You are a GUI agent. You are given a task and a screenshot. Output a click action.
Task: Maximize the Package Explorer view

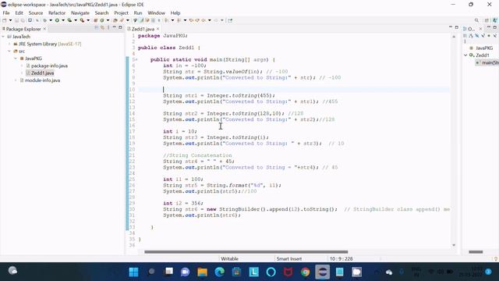coord(120,28)
